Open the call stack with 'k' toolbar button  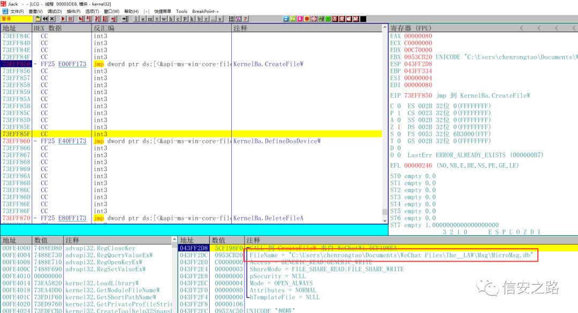[x=192, y=19]
